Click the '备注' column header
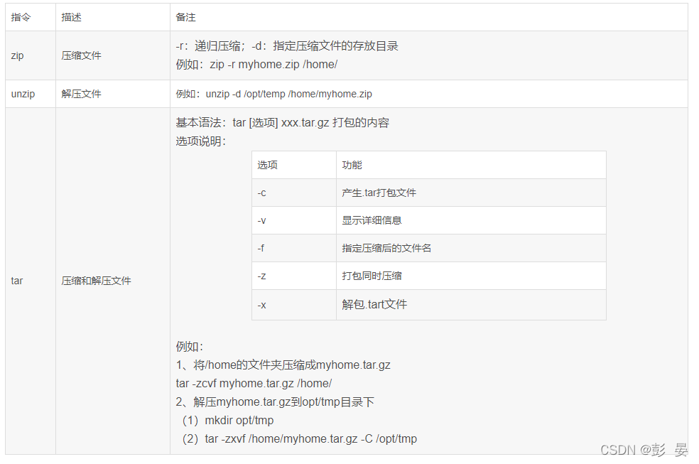 tap(429, 17)
